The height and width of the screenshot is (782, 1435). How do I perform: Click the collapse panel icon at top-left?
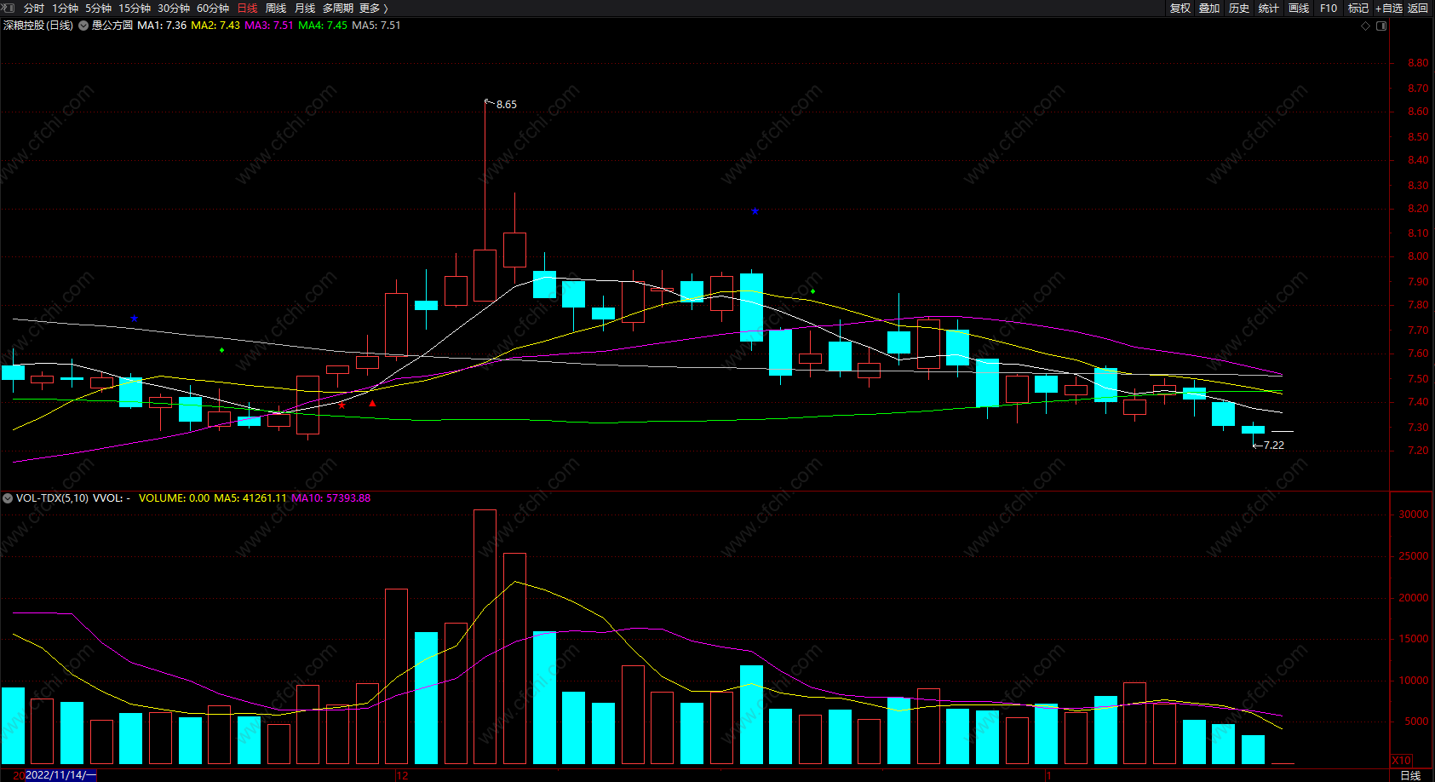click(8, 8)
